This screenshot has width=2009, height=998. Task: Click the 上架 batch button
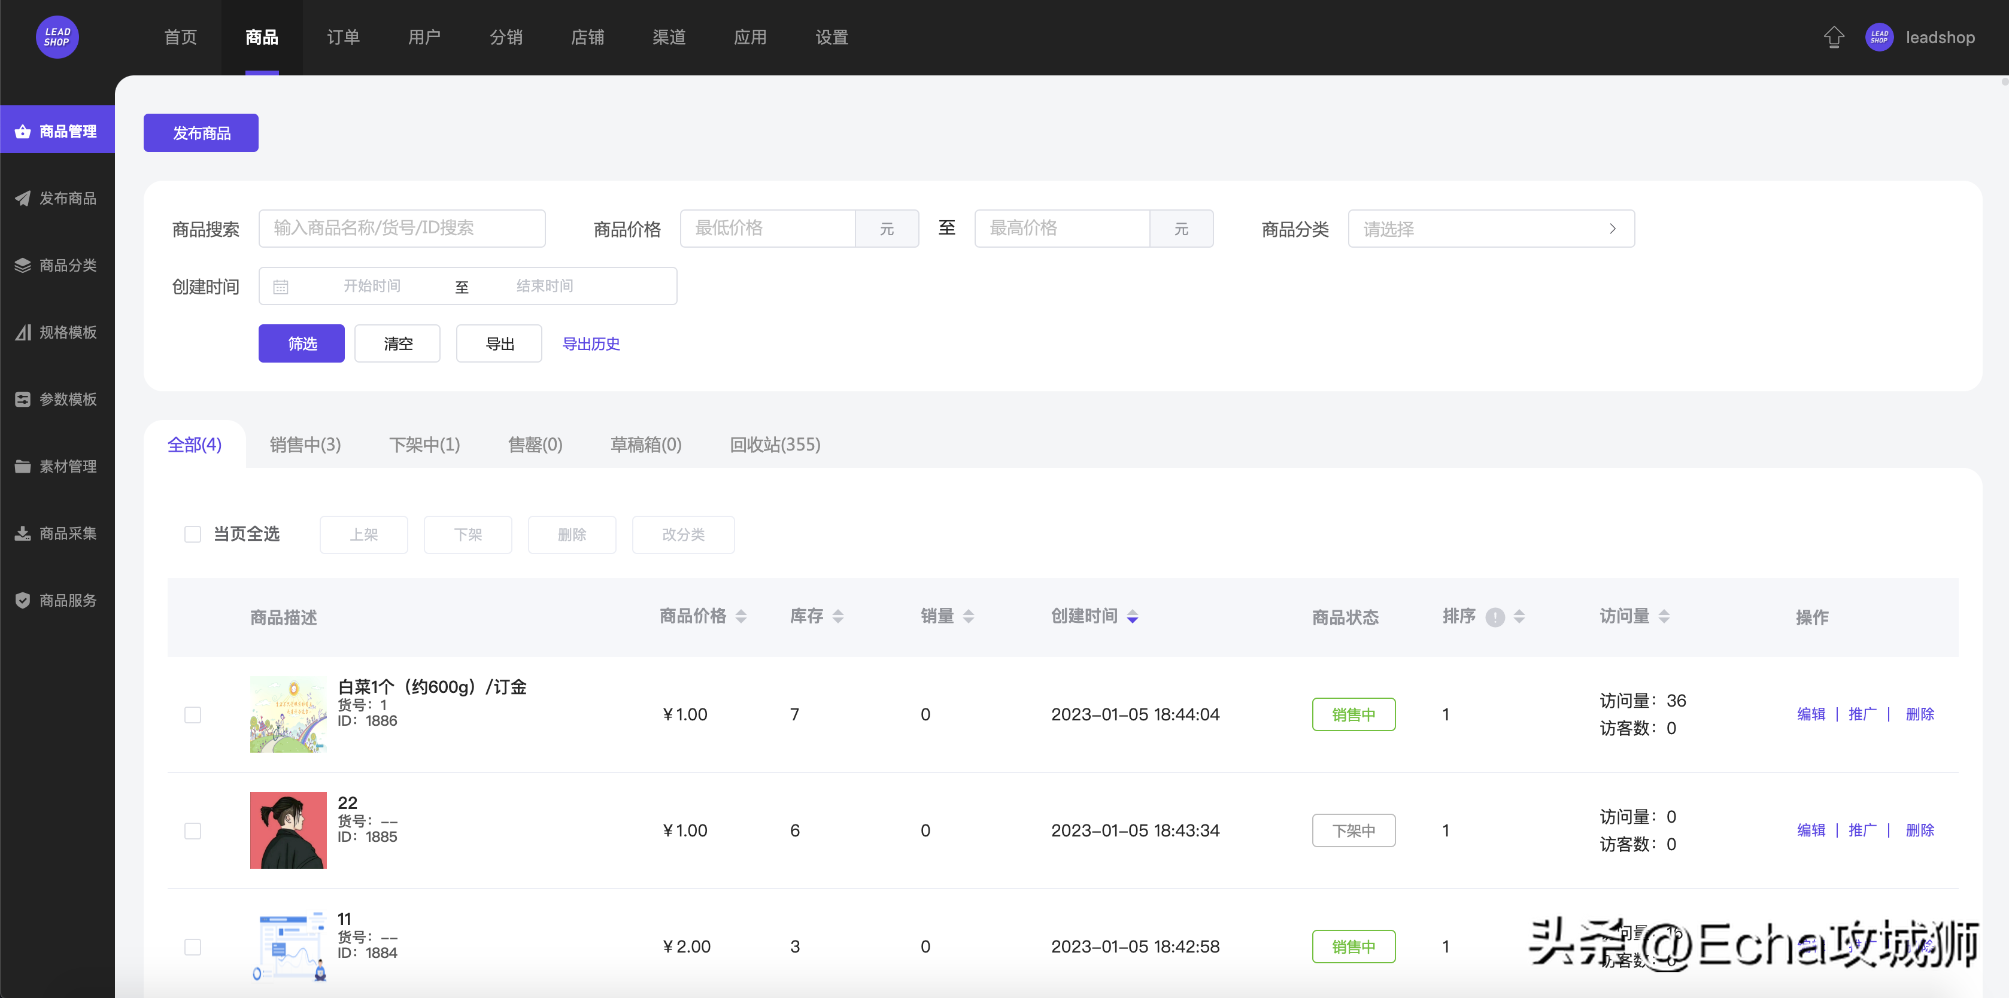pos(363,534)
